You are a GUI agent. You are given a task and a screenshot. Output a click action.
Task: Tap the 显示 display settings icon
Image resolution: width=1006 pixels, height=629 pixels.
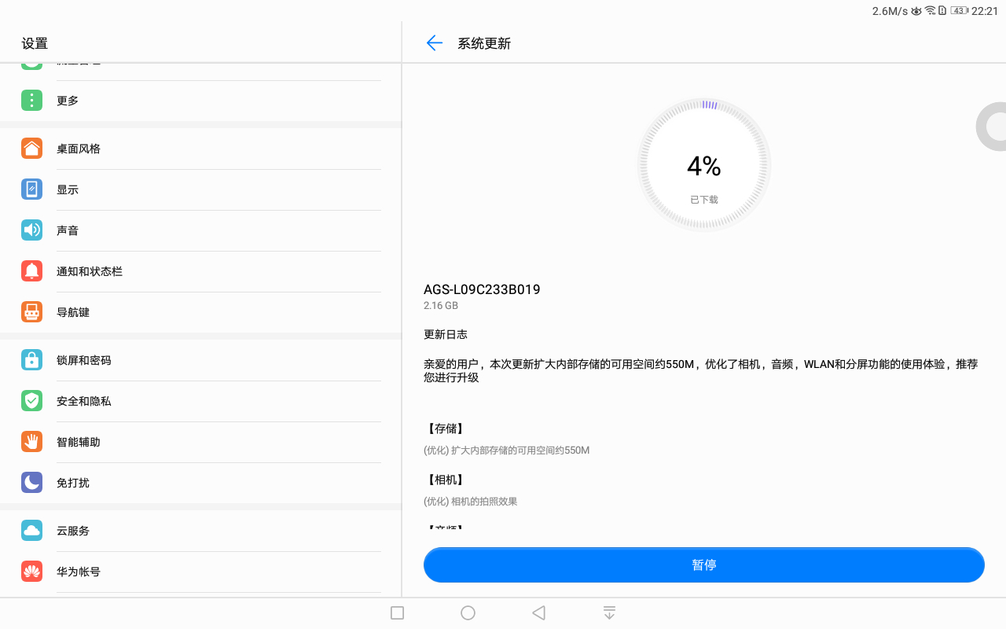click(x=31, y=189)
